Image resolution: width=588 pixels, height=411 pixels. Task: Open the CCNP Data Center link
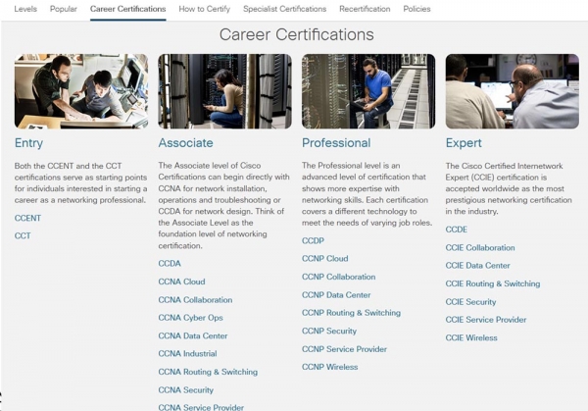pyautogui.click(x=336, y=294)
